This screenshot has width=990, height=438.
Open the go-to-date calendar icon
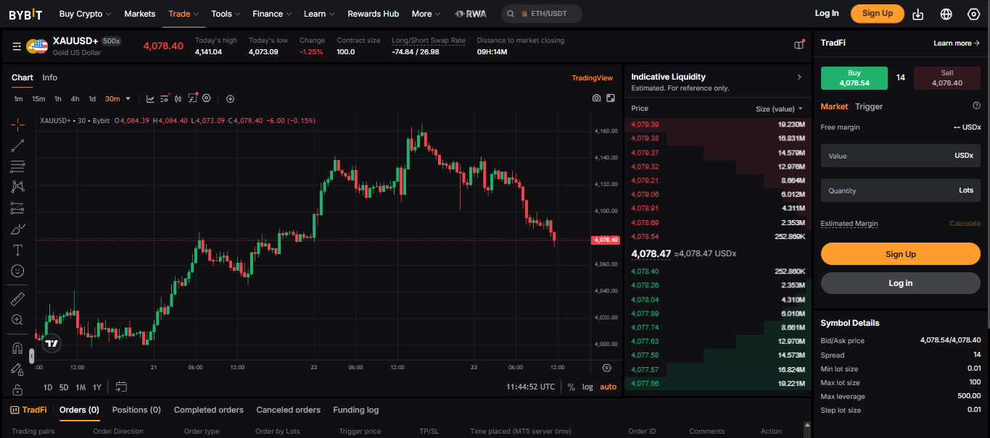click(x=121, y=387)
